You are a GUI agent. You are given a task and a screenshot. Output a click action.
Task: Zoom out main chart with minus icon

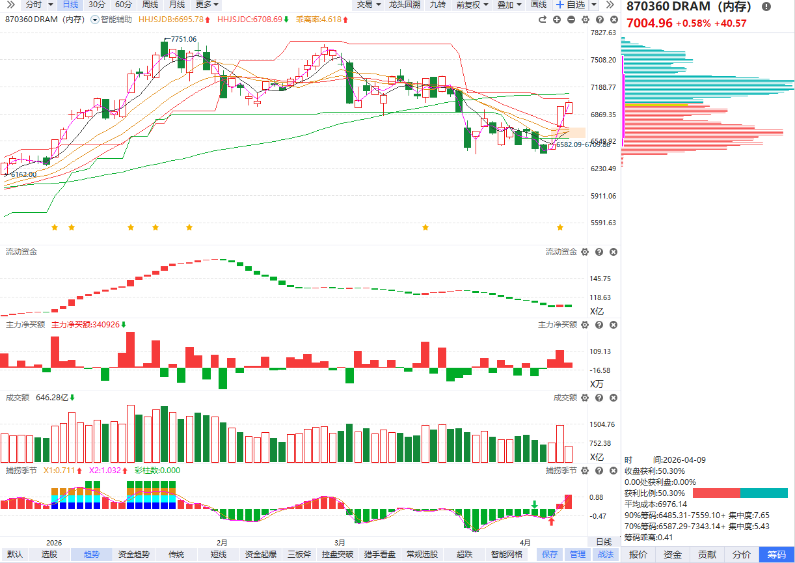point(571,20)
